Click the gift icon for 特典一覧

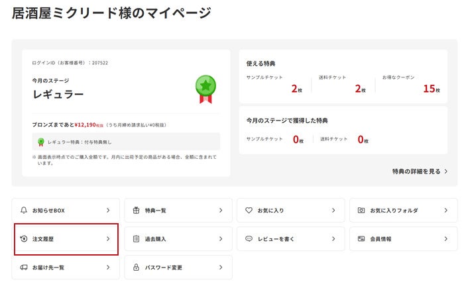136,210
